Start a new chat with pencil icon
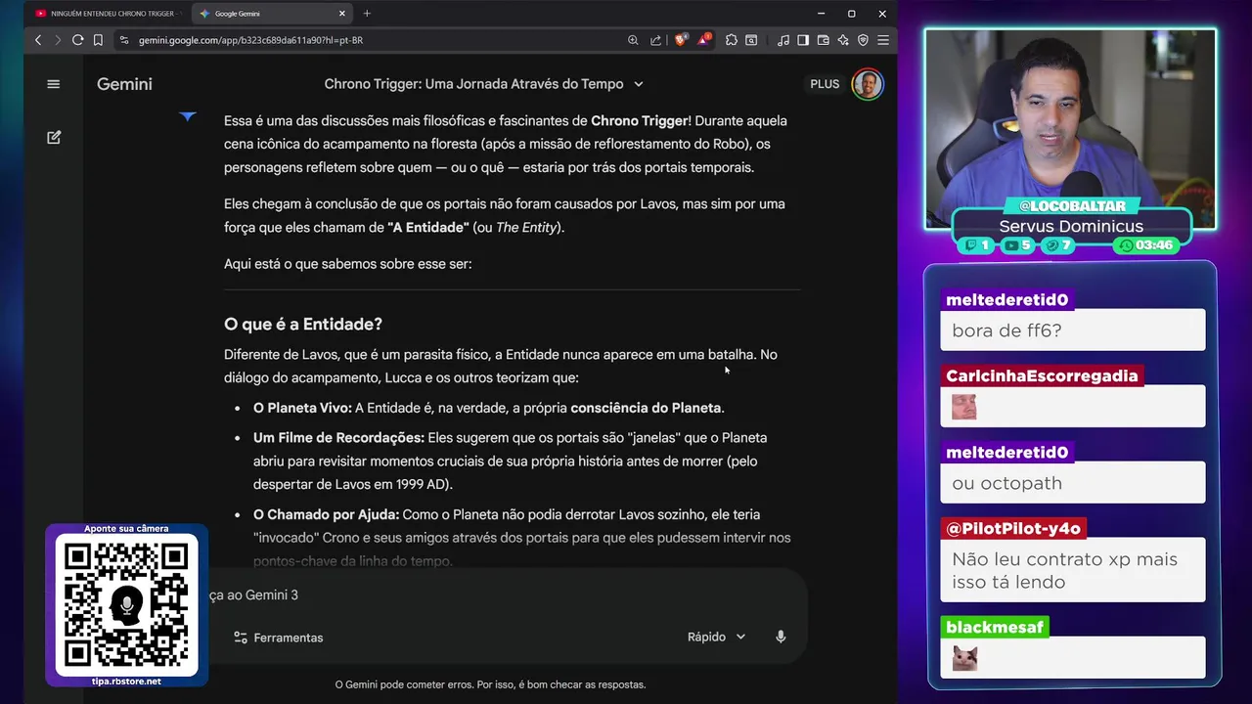This screenshot has height=704, width=1252. (x=54, y=138)
